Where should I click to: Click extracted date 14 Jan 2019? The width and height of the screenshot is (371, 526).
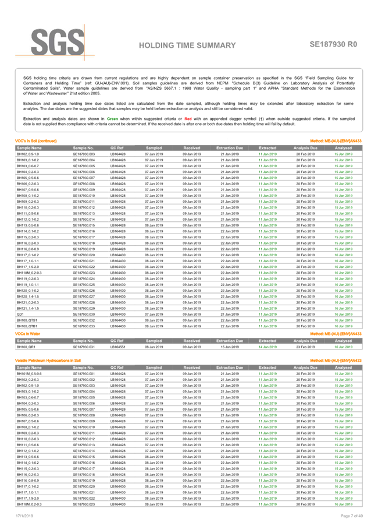[268, 347]
